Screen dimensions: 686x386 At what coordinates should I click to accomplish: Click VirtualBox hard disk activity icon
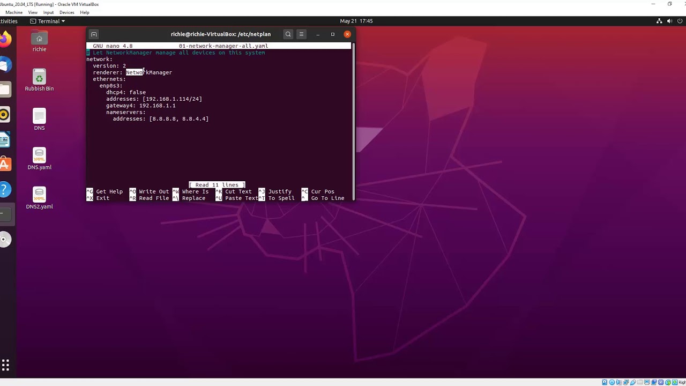[x=605, y=382]
